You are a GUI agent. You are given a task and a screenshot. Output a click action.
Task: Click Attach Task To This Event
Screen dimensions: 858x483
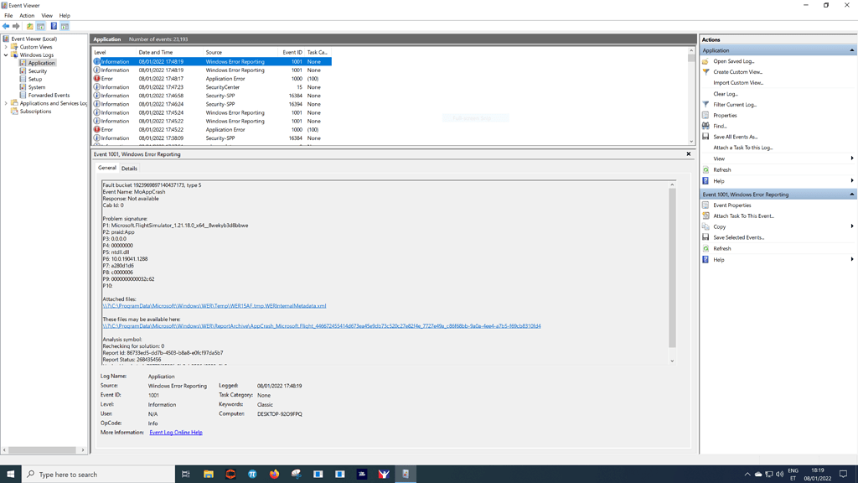[744, 216]
